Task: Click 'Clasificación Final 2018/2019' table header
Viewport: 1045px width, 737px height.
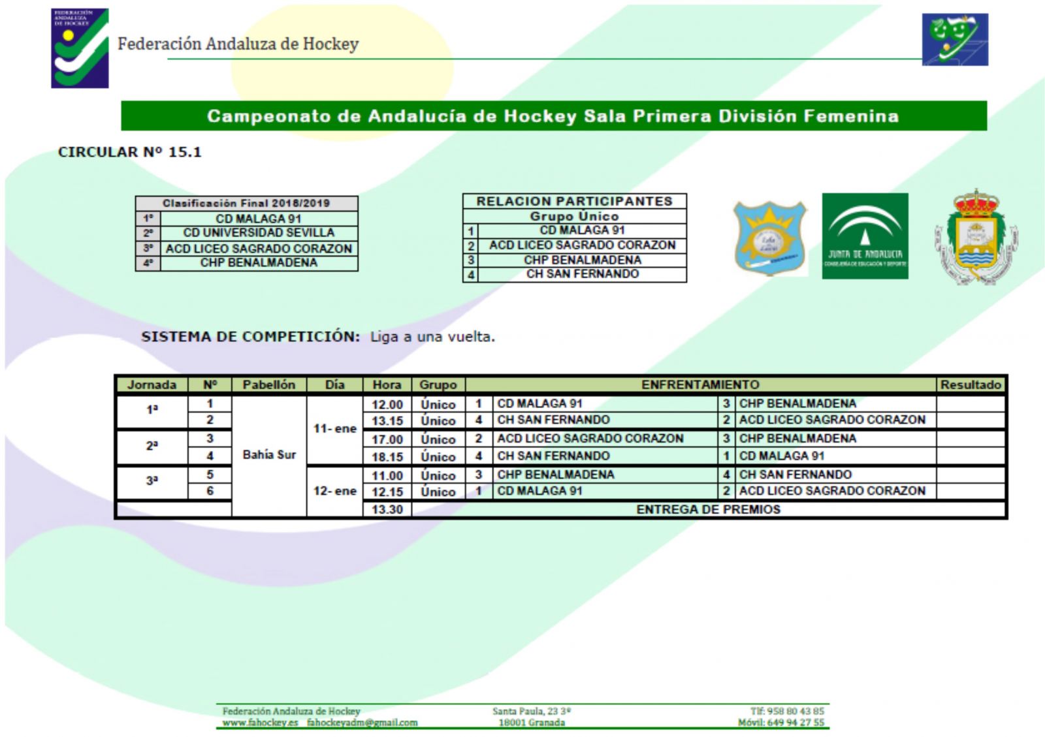Action: (246, 203)
